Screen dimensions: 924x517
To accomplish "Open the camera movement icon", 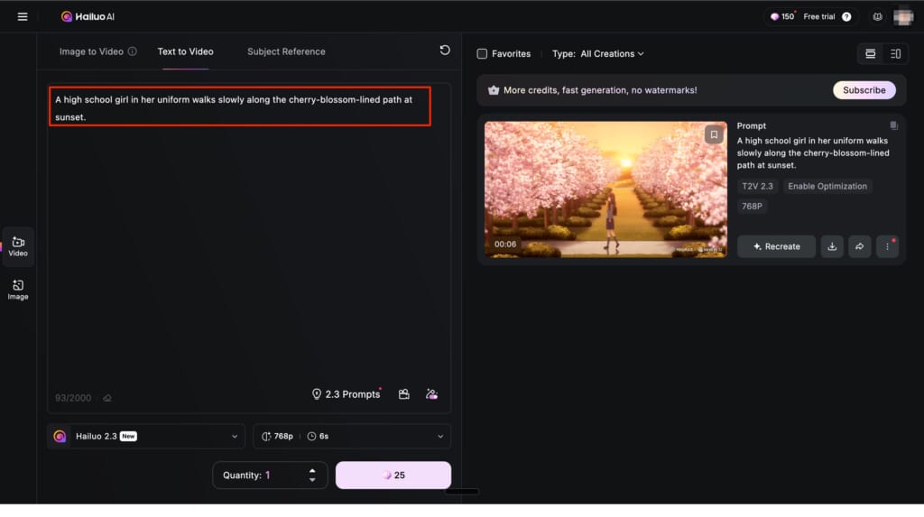I will point(403,393).
